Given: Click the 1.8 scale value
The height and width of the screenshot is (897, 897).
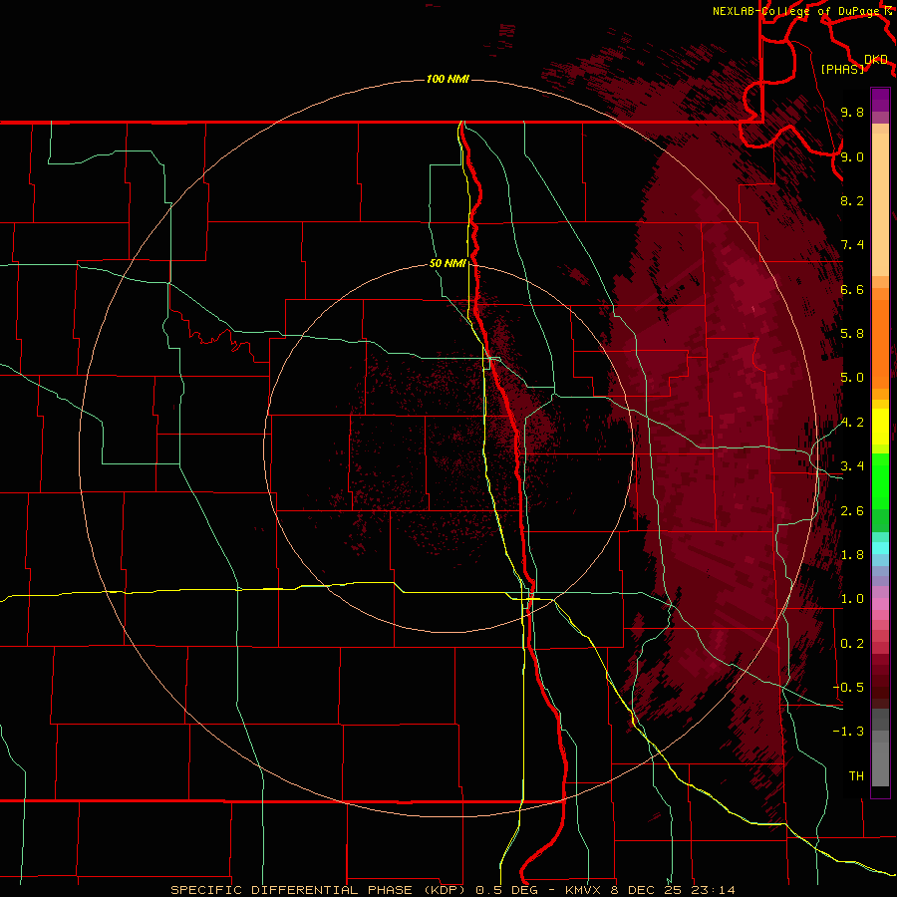Looking at the screenshot, I should point(852,555).
